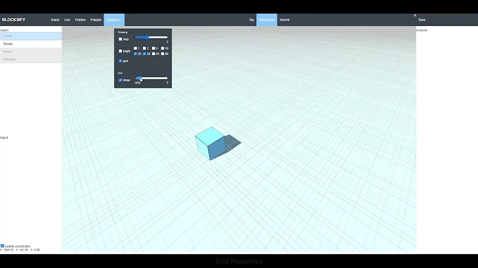Select the Buildings layer
The image size is (478, 268).
pyautogui.click(x=31, y=59)
